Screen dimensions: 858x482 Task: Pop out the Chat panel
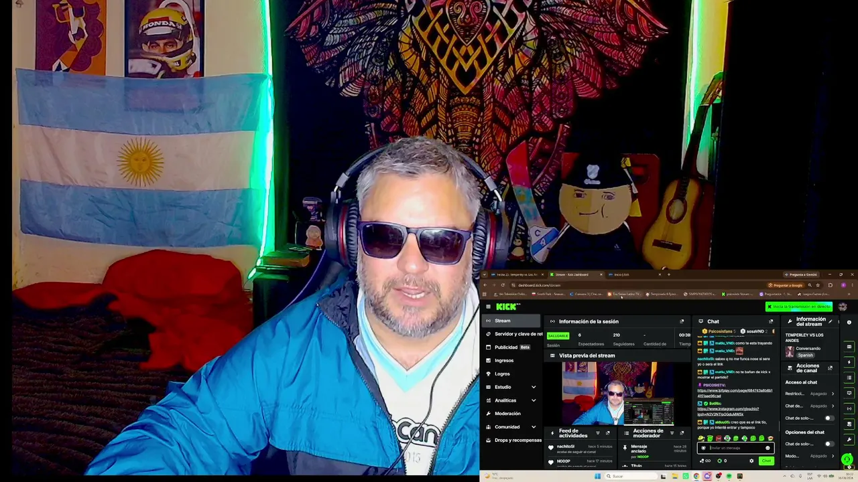(771, 321)
